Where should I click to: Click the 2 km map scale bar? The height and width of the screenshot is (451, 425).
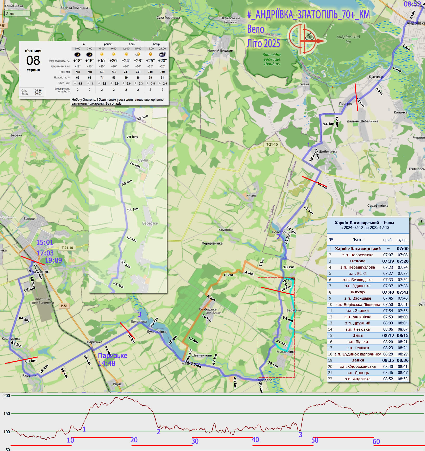[x=17, y=14]
